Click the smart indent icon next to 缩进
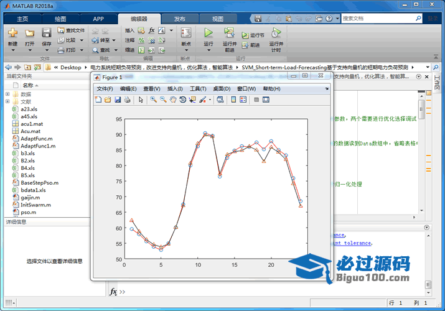The width and height of the screenshot is (445, 311). [x=141, y=50]
